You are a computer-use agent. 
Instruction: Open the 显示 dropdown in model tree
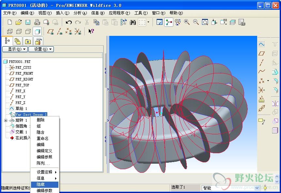(15, 49)
